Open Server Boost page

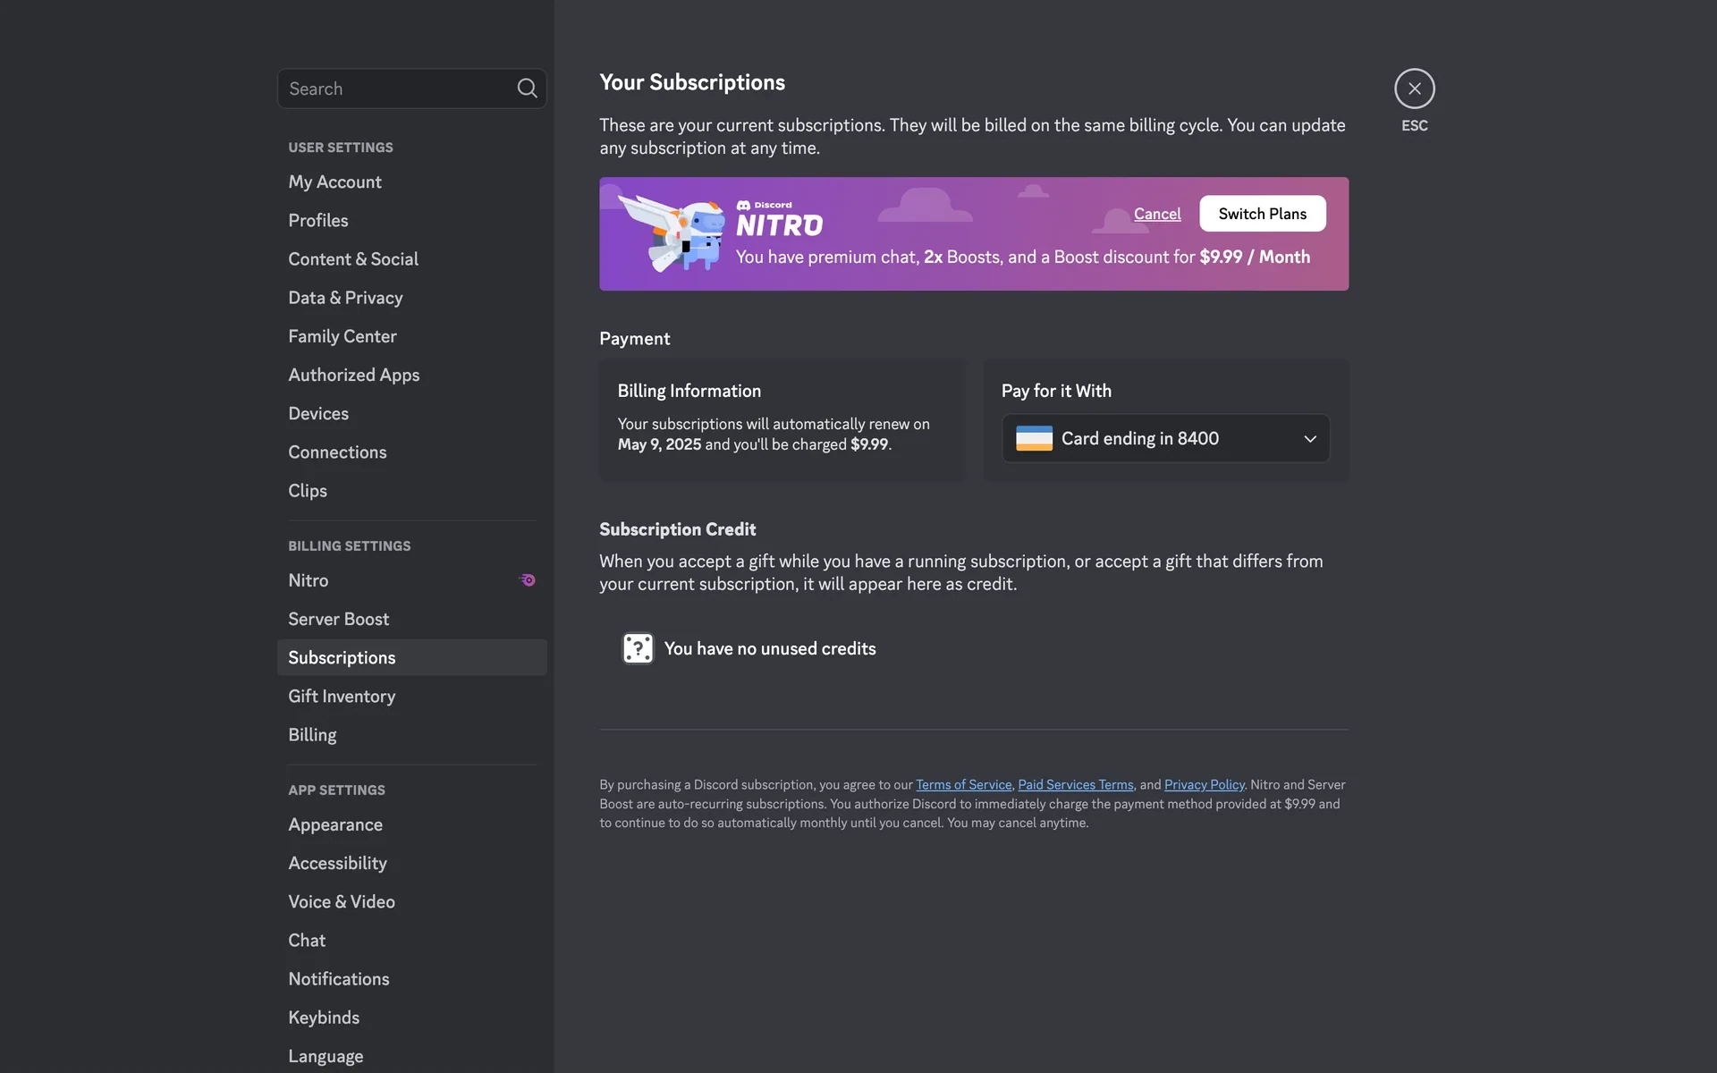point(411,619)
